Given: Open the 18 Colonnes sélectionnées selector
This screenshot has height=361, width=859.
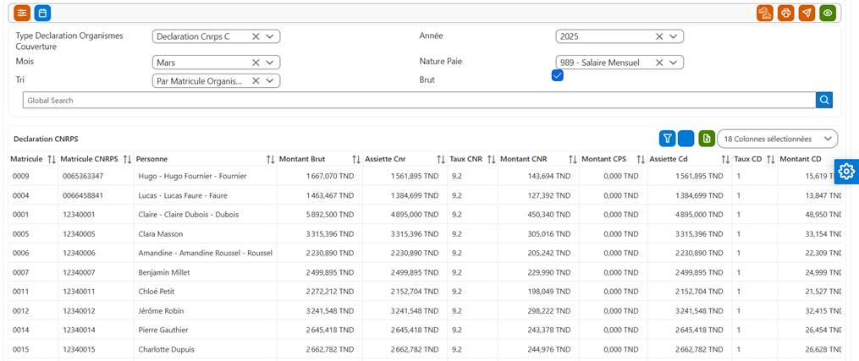Looking at the screenshot, I should click(778, 139).
